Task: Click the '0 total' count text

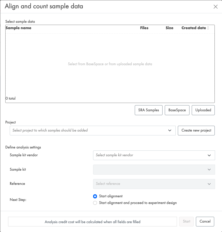Action: [x=11, y=99]
